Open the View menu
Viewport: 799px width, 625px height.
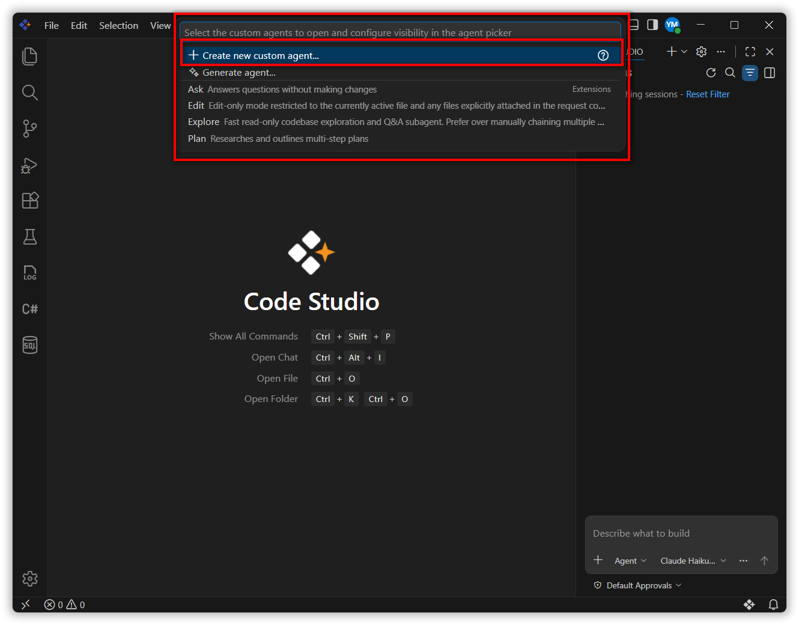pos(160,25)
